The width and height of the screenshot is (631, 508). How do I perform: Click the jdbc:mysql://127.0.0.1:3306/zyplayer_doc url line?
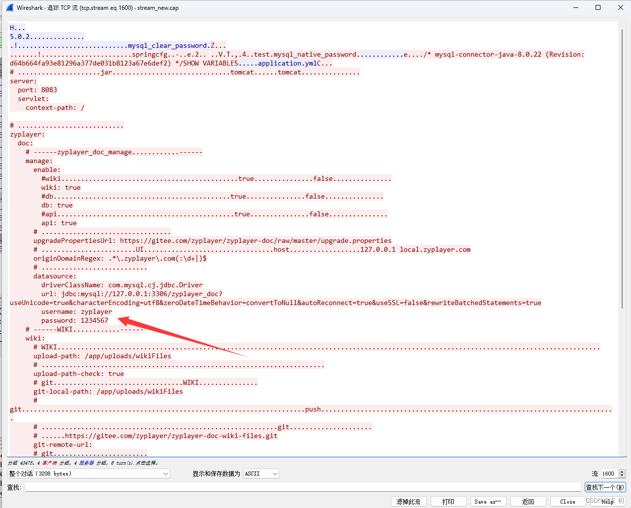coord(132,294)
